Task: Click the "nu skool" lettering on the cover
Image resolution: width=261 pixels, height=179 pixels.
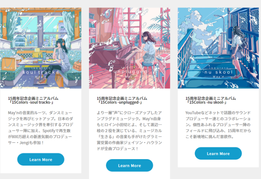Action: pos(218,72)
